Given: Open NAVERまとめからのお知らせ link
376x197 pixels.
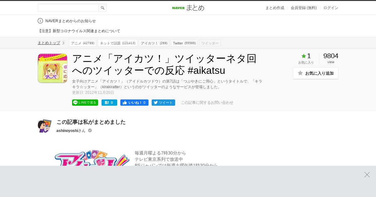Looking at the screenshot, I should click(x=70, y=21).
